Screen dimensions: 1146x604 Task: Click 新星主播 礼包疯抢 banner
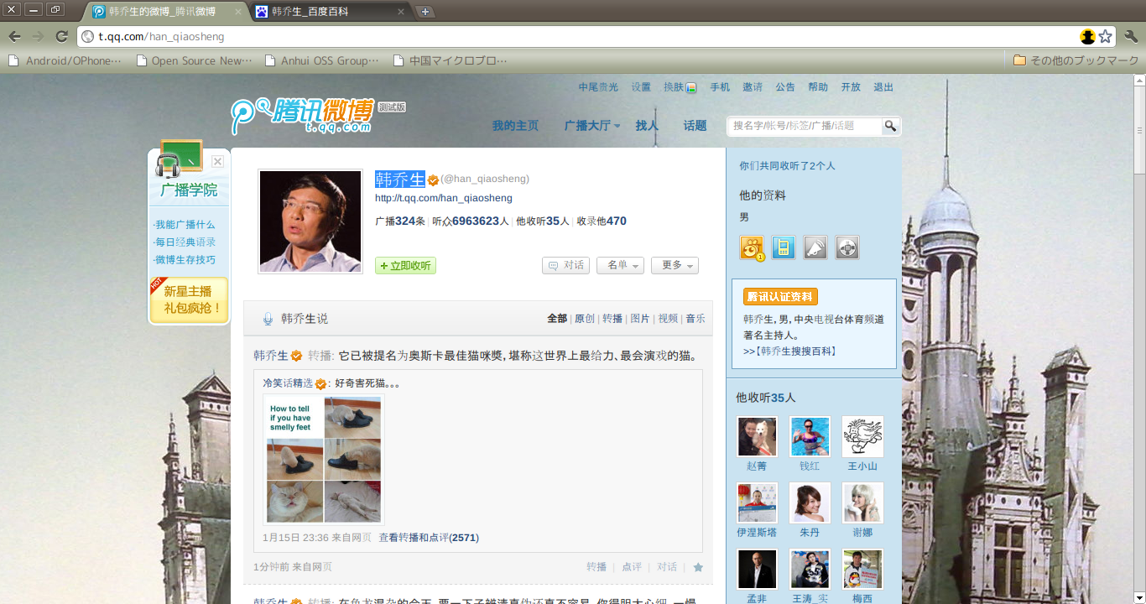190,300
